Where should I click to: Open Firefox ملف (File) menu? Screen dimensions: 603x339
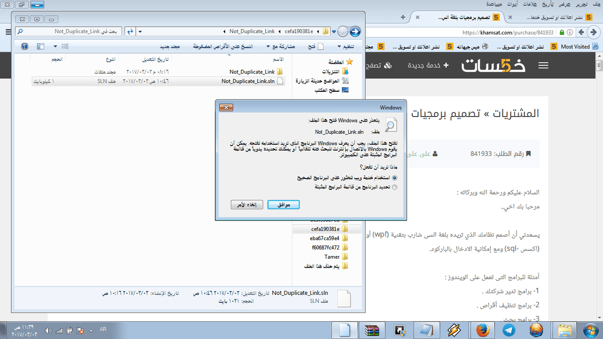coord(596,4)
